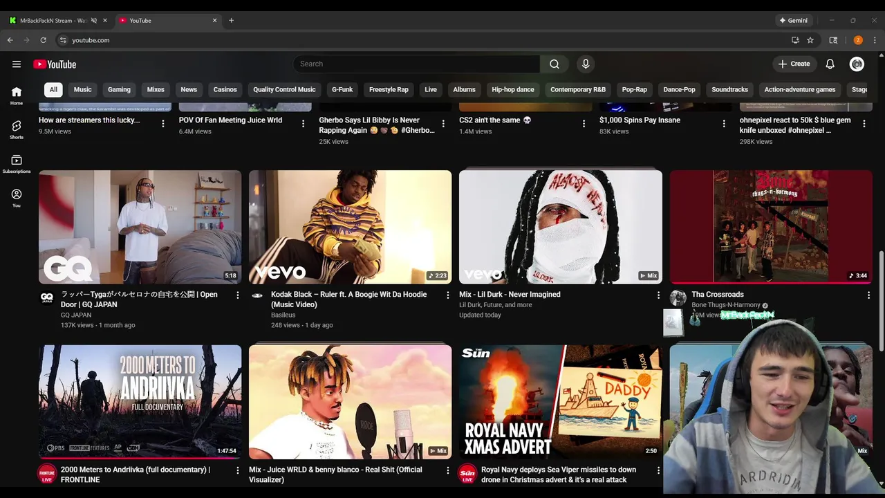
Task: Select Action-adventure games chip
Action: point(800,89)
